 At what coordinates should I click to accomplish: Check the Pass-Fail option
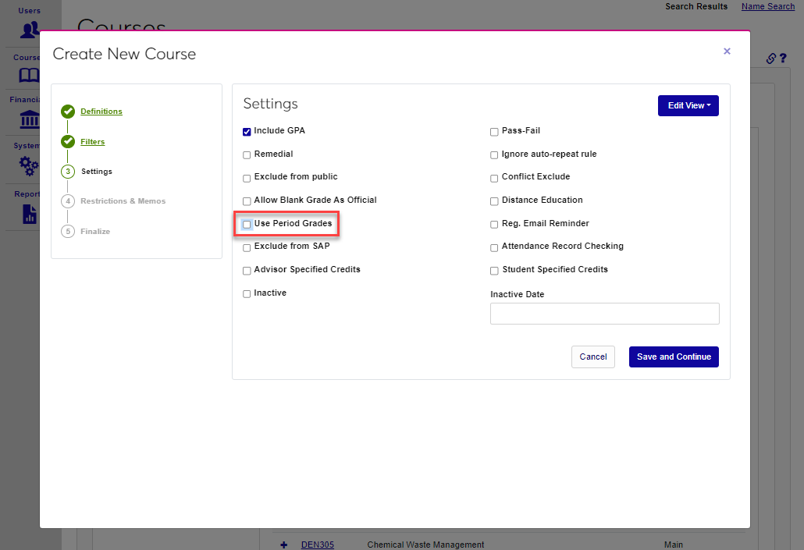(493, 131)
